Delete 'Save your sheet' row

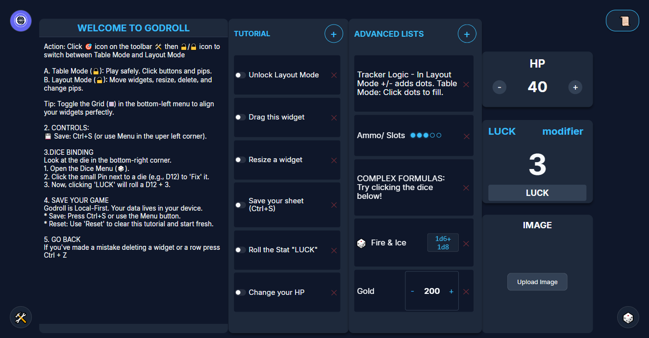(334, 205)
